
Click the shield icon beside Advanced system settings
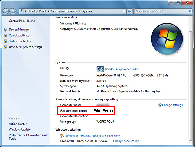click(5, 47)
